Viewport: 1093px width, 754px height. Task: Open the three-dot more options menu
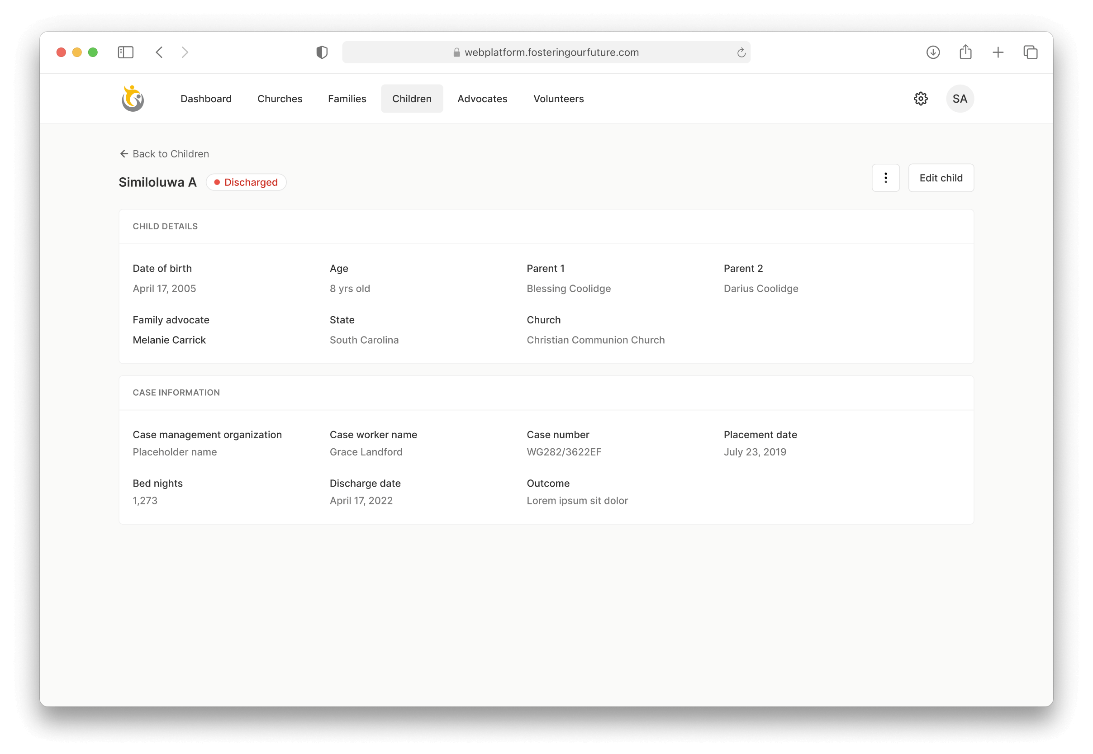(x=885, y=178)
